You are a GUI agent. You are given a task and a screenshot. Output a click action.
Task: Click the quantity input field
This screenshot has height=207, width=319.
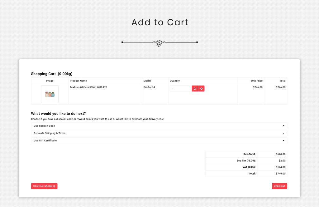(x=181, y=89)
